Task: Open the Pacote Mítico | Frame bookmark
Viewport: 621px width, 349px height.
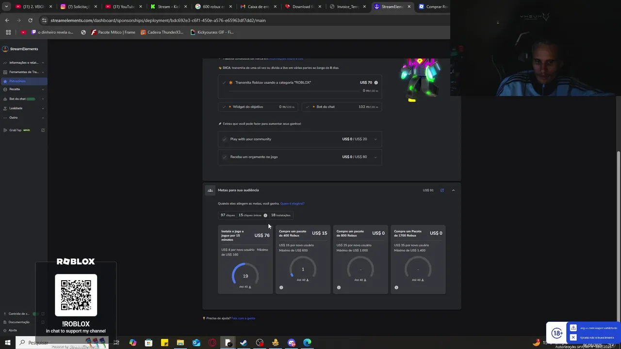Action: [113, 32]
